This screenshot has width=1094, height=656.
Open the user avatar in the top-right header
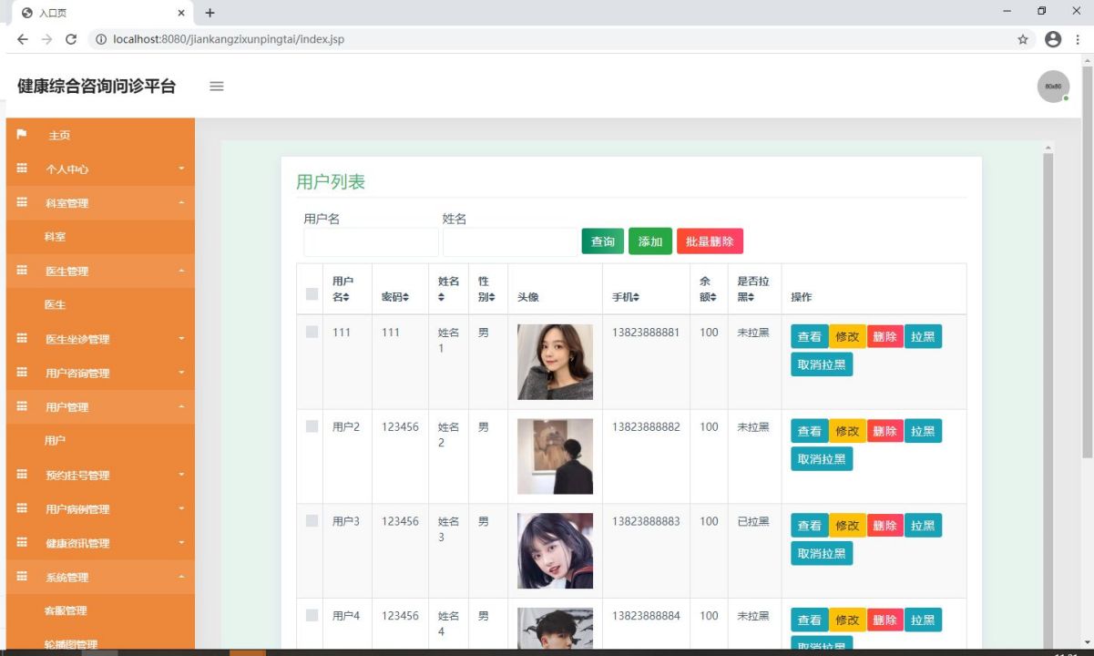click(x=1053, y=86)
